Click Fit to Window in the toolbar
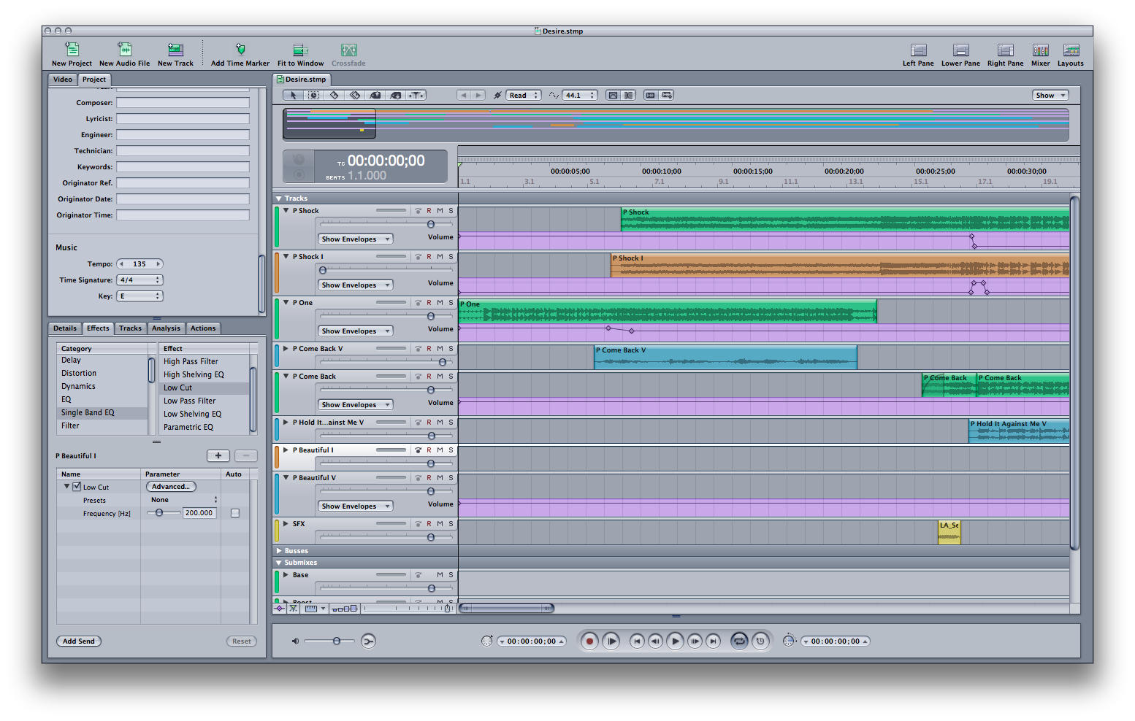Viewport: 1135px width, 721px height. (299, 50)
